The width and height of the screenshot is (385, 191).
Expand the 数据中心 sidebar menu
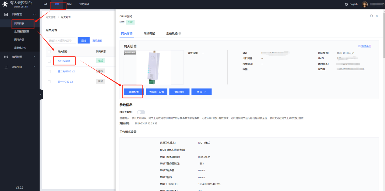[x=34, y=67]
